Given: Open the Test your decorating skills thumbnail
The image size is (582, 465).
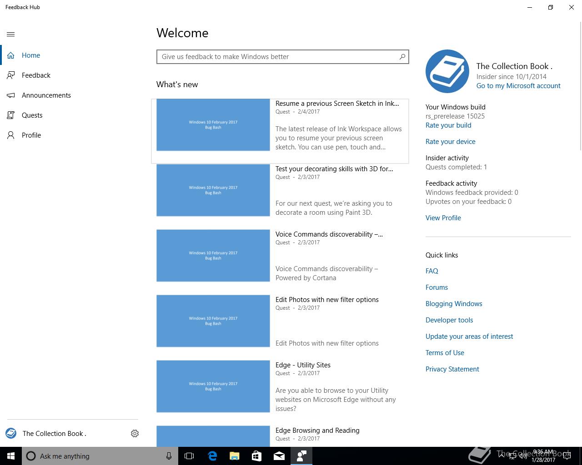Looking at the screenshot, I should tap(213, 190).
